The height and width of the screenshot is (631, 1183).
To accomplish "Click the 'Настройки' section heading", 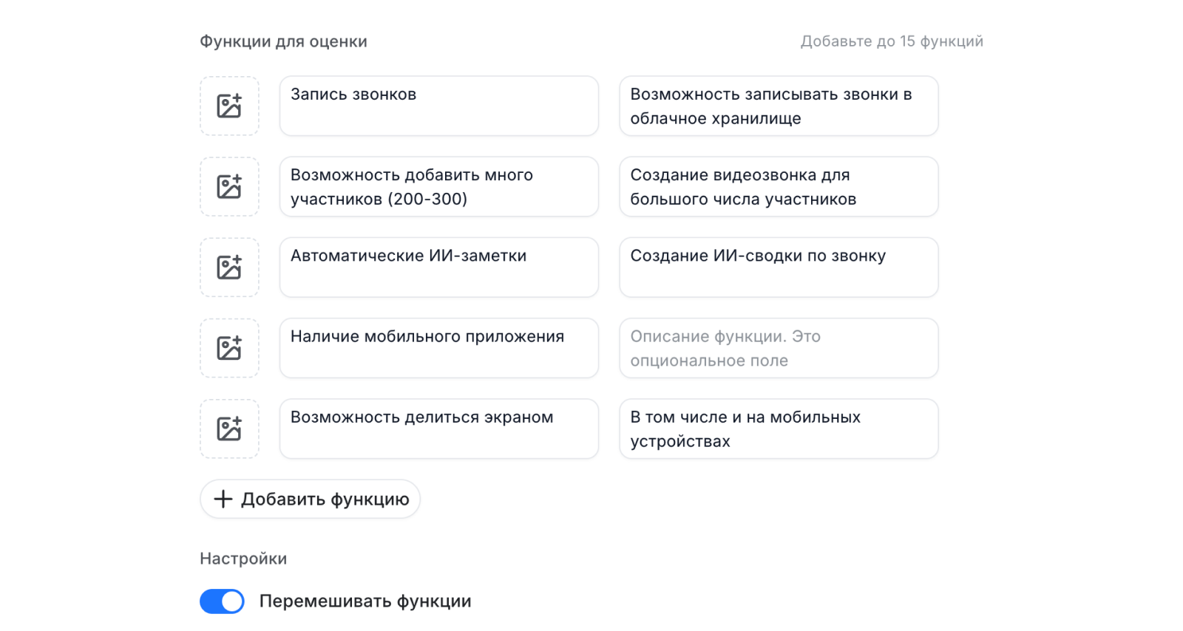I will click(x=243, y=559).
